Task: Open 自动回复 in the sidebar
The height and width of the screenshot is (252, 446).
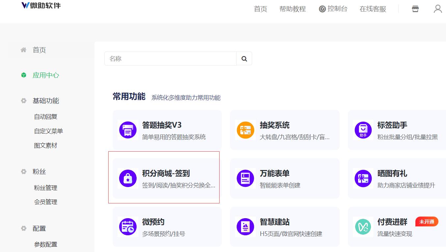Action: (x=46, y=116)
